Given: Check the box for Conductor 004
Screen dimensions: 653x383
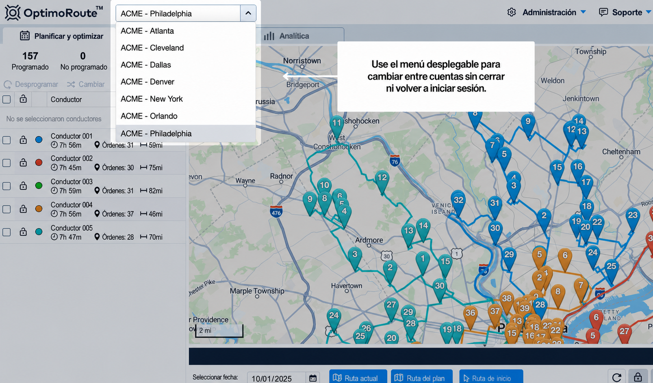Looking at the screenshot, I should click(7, 209).
